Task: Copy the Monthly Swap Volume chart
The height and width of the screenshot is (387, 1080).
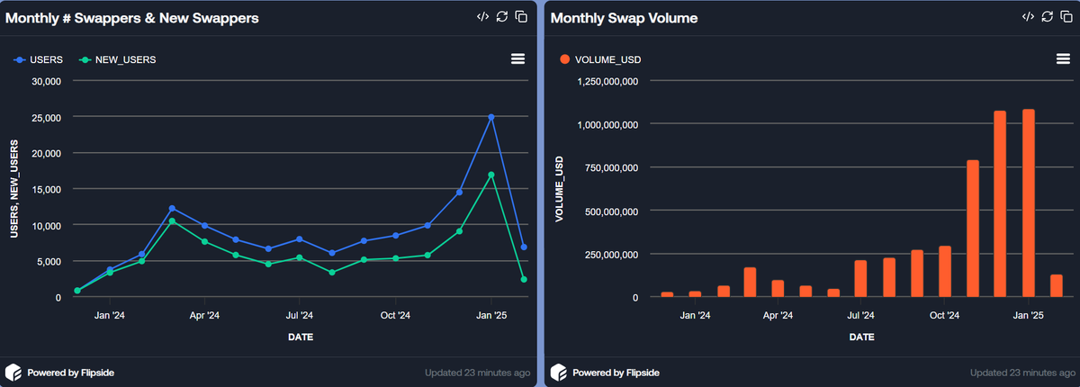Action: [1066, 17]
